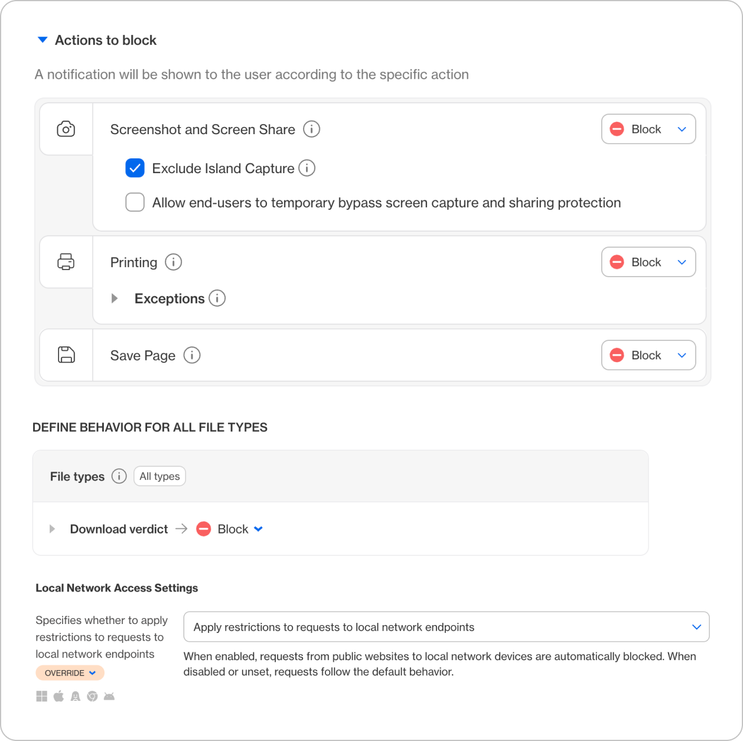Open the info tooltip next to Screenshot and Screen Share
Image resolution: width=743 pixels, height=741 pixels.
point(311,129)
